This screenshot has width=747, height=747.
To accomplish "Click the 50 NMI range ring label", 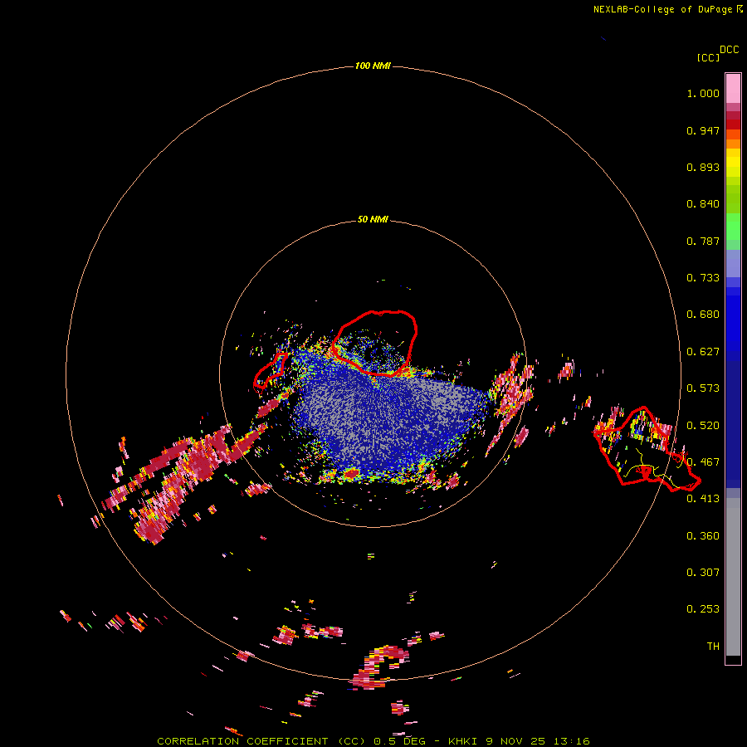I will tap(373, 219).
